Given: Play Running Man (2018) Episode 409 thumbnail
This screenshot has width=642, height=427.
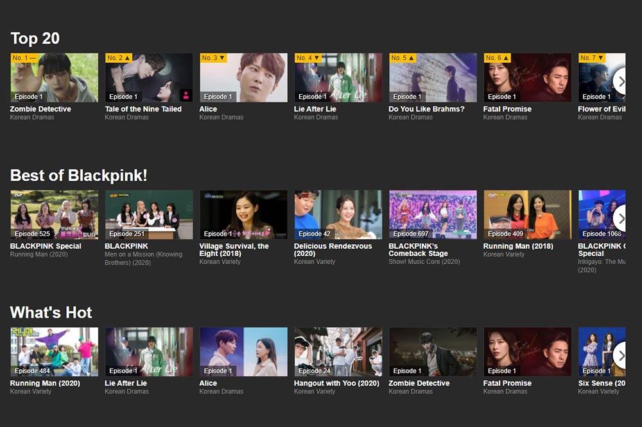Looking at the screenshot, I should tap(527, 215).
